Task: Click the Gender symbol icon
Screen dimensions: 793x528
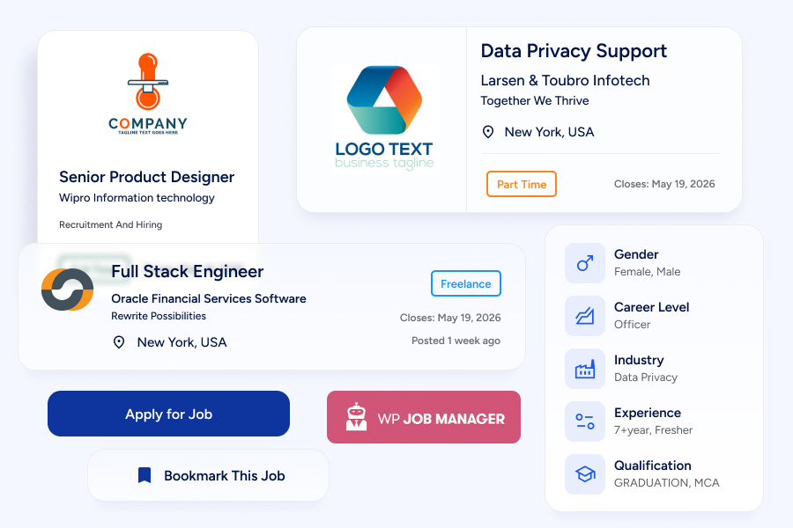Action: click(585, 263)
